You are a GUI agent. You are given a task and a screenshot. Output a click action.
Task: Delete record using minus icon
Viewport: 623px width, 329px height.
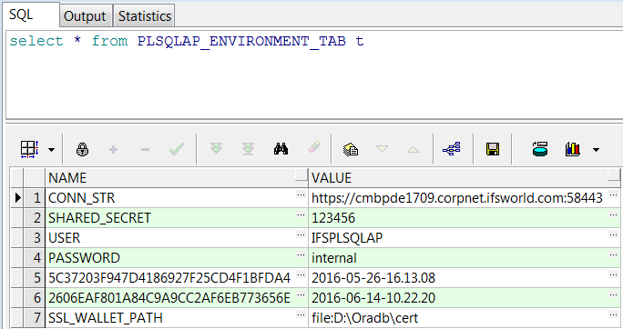click(145, 149)
